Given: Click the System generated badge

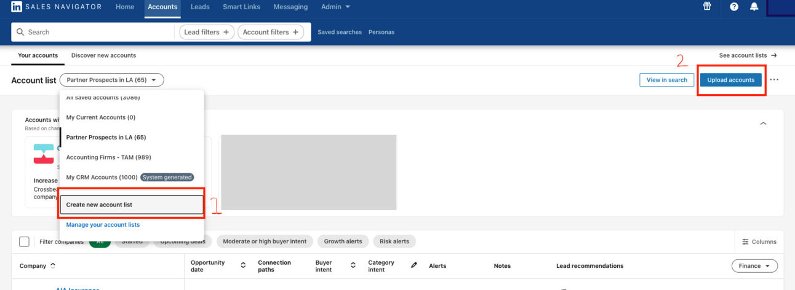Looking at the screenshot, I should tap(167, 177).
